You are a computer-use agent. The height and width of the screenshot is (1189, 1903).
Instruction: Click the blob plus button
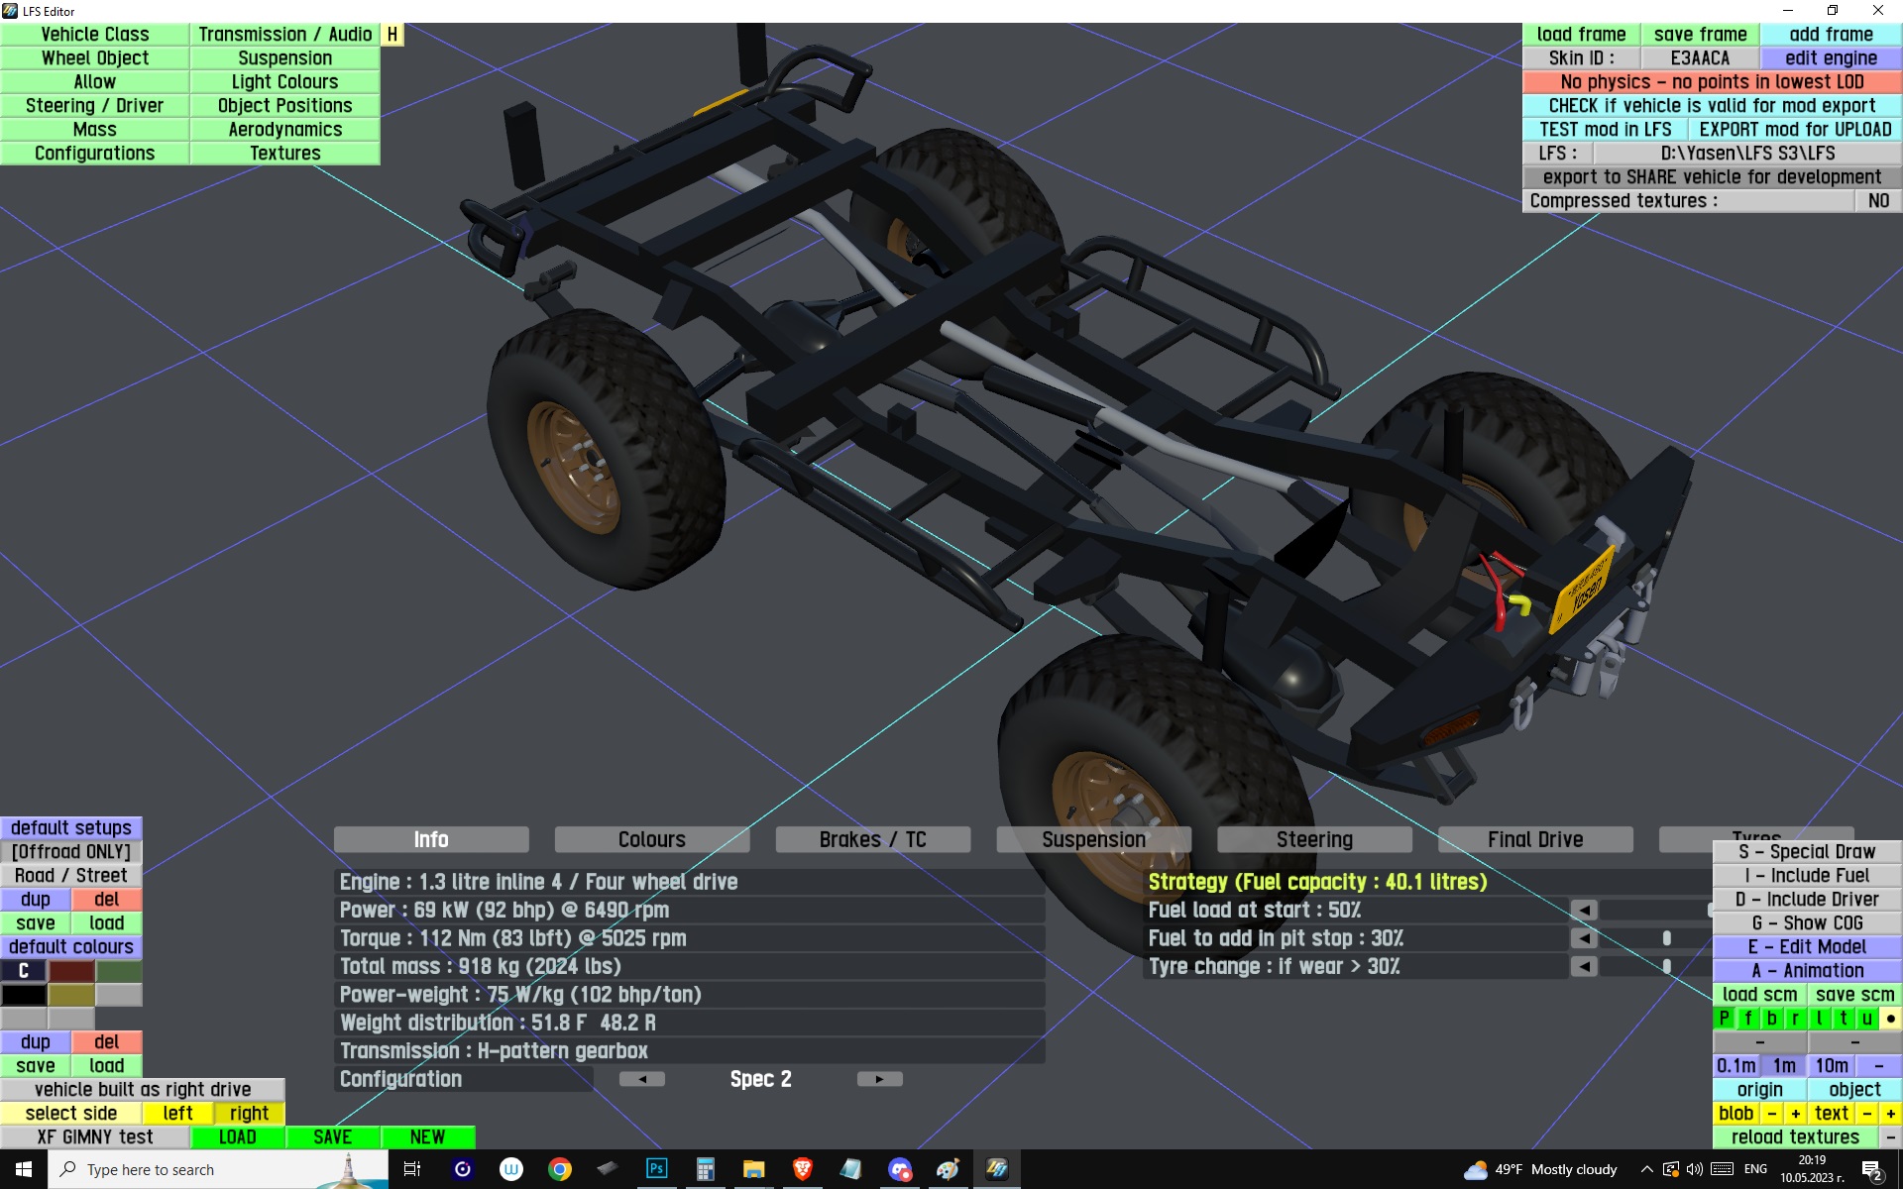(x=1795, y=1114)
